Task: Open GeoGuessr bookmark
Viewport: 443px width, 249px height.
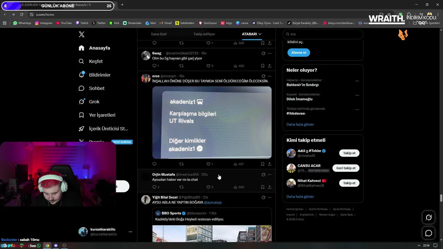Action: (208, 23)
